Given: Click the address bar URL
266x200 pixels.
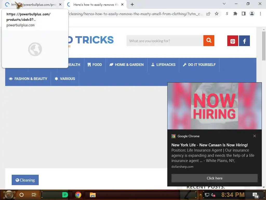Looking at the screenshot, I should click(135, 14).
